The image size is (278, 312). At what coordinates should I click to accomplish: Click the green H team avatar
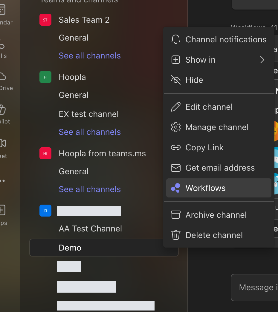45,77
